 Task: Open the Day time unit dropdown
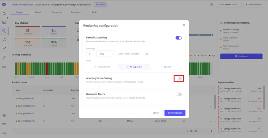click(x=106, y=54)
